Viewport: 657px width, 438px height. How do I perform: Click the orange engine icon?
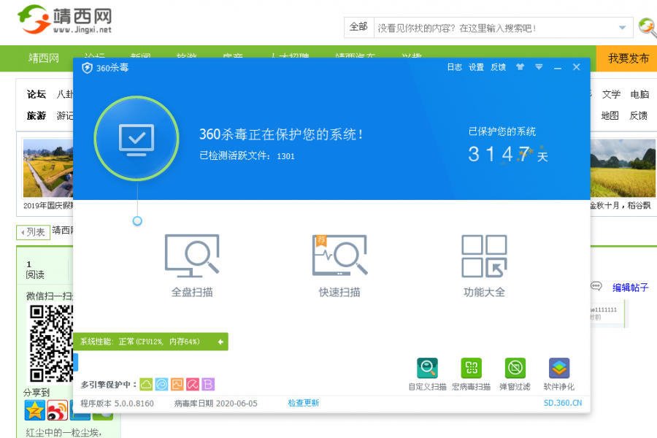pos(177,384)
